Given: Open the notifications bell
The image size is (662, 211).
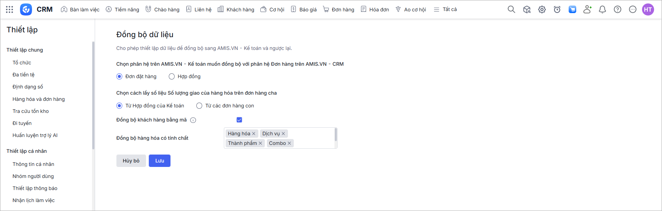Looking at the screenshot, I should tap(602, 10).
